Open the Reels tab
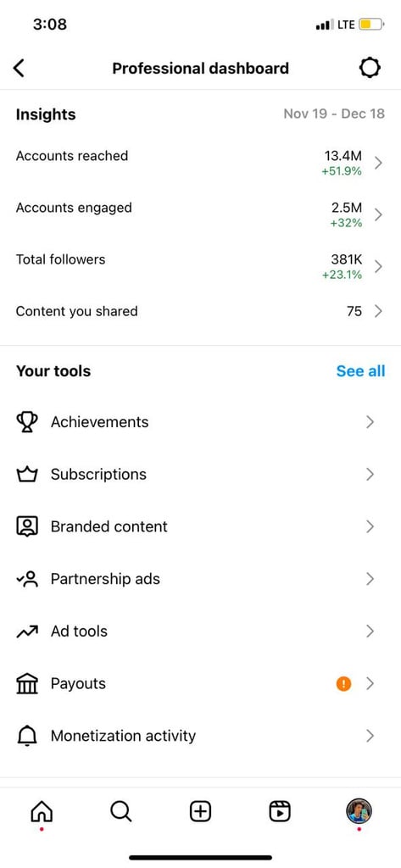 280,811
